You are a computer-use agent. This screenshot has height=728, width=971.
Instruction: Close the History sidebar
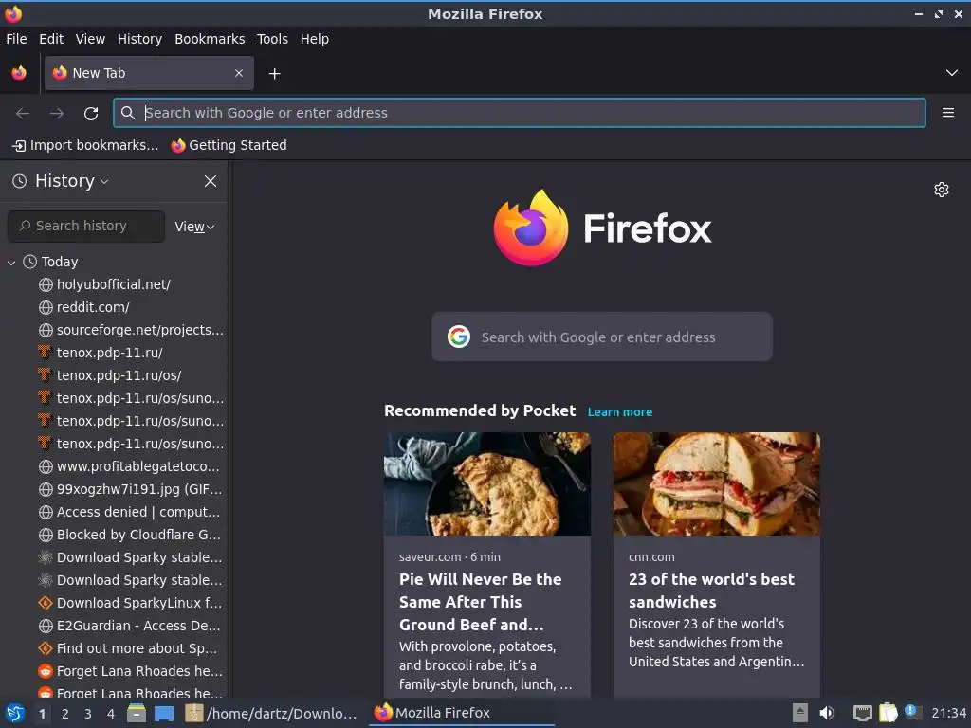point(211,181)
